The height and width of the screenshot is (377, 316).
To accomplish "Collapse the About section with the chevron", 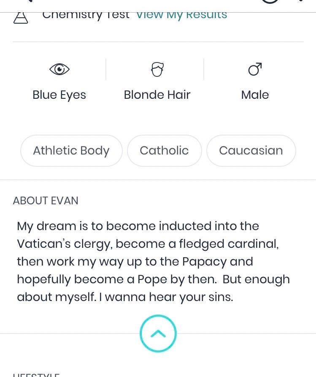I will (158, 334).
